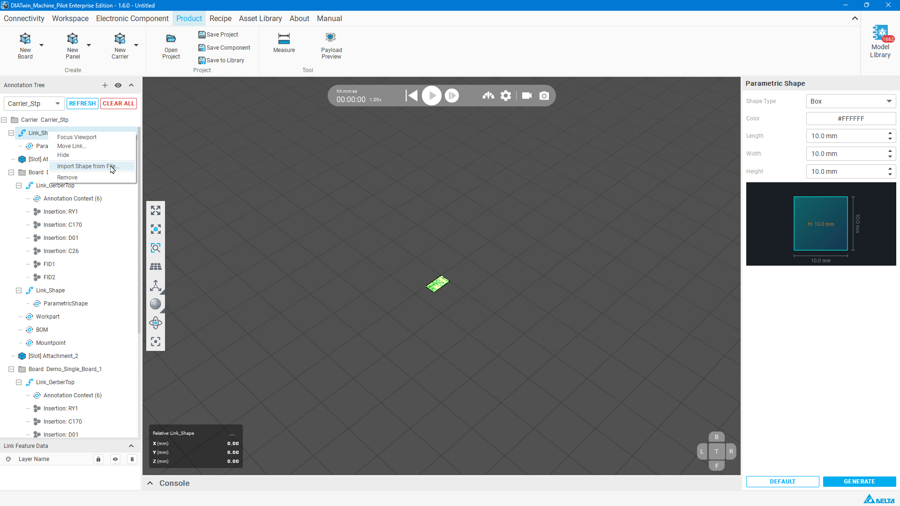900x506 pixels.
Task: Toggle the viewport grid floor icon
Action: coord(156,267)
